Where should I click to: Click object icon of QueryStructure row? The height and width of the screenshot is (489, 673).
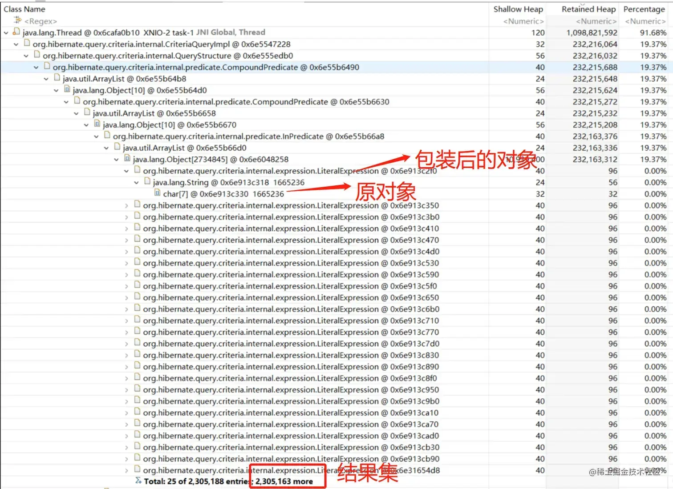(x=37, y=55)
